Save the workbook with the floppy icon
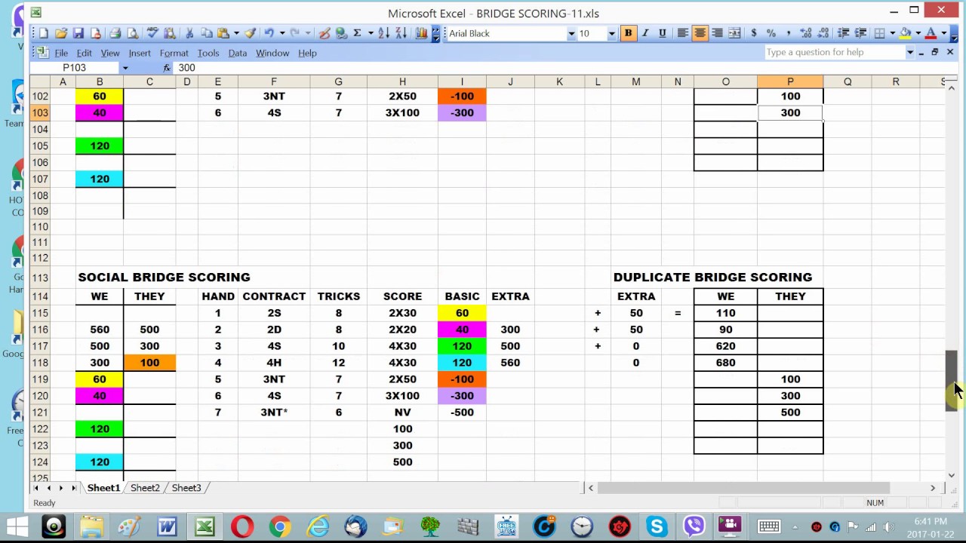This screenshot has height=543, width=966. [78, 33]
